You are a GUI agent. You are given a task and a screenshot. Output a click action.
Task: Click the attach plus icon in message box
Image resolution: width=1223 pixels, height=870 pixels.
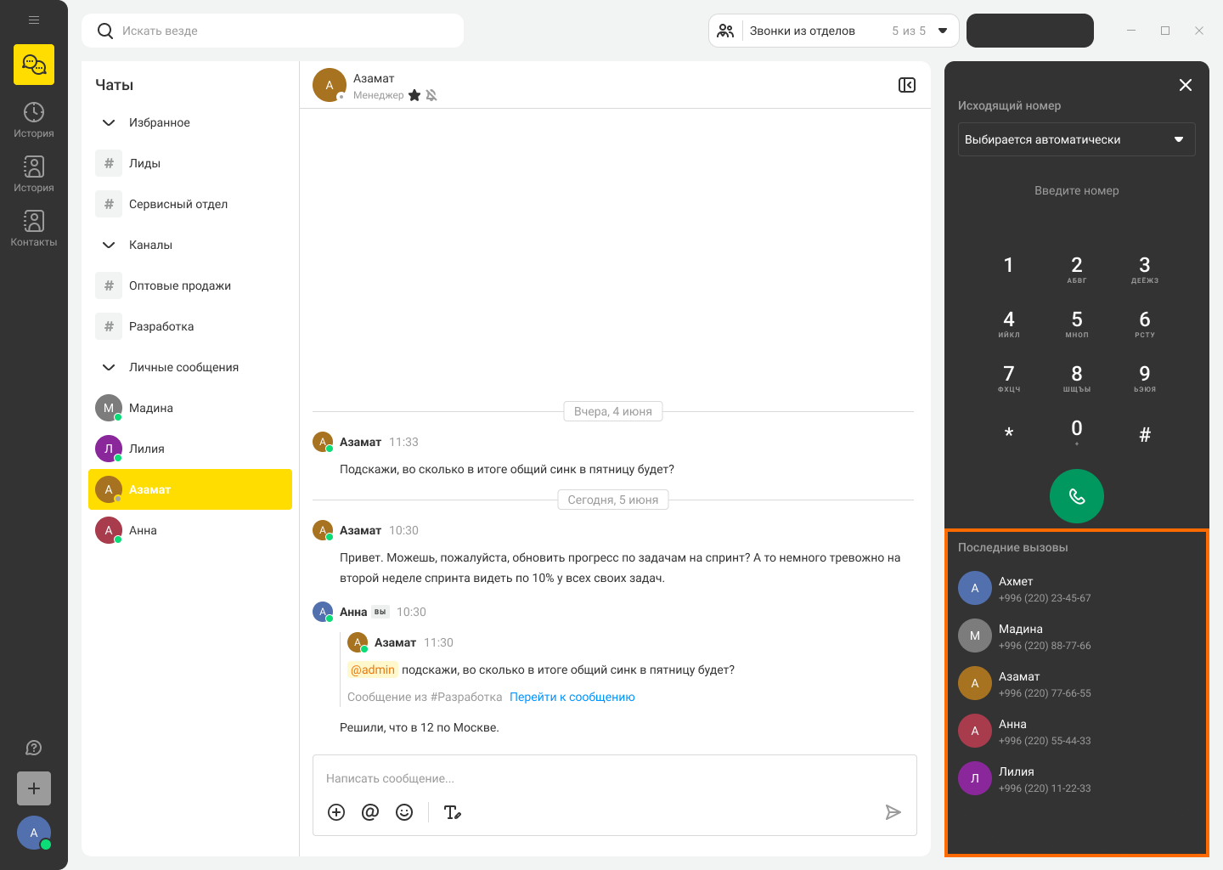click(x=336, y=812)
